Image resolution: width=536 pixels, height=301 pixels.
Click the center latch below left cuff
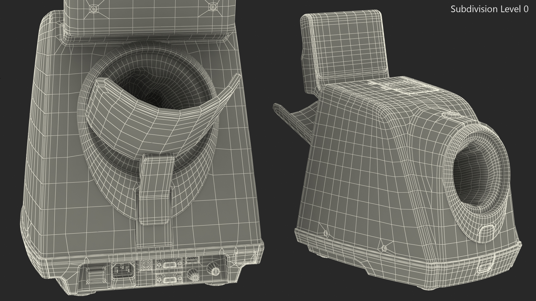pos(156,189)
